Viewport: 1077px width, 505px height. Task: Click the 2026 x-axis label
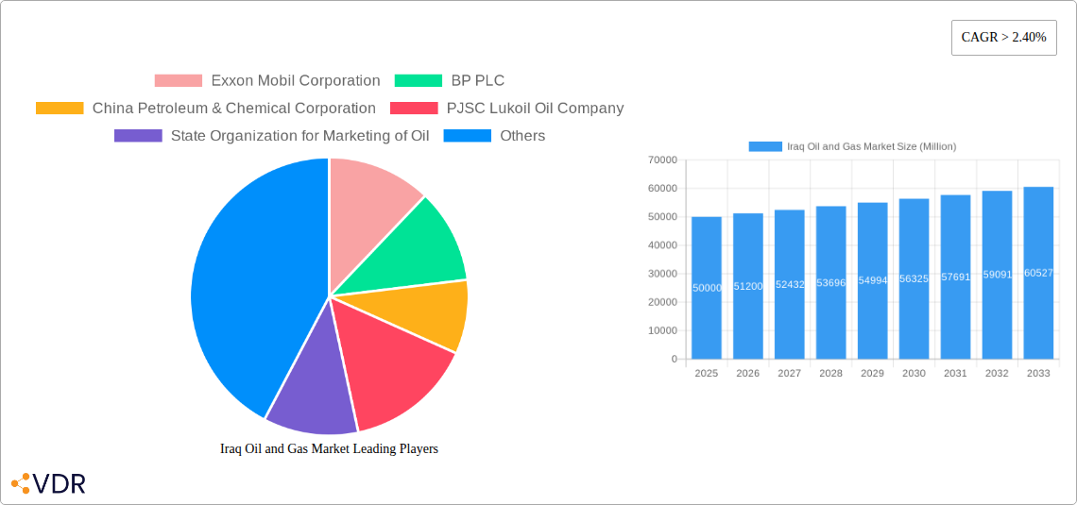point(748,373)
